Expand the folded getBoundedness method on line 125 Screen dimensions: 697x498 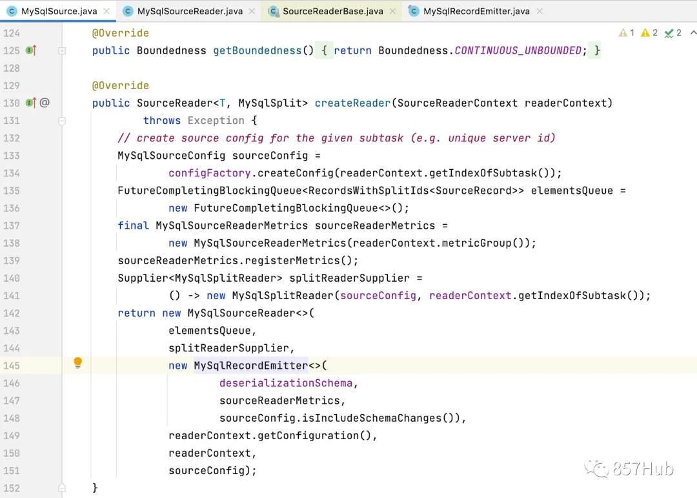pyautogui.click(x=62, y=51)
